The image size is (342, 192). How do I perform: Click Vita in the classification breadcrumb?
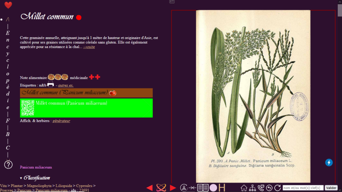(3, 186)
